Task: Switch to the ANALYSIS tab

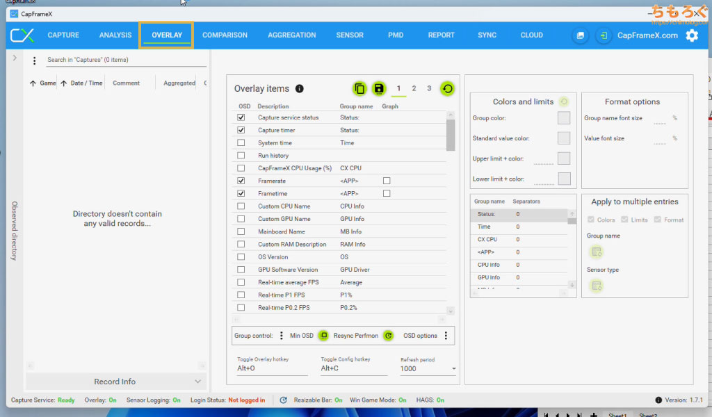Action: [115, 35]
